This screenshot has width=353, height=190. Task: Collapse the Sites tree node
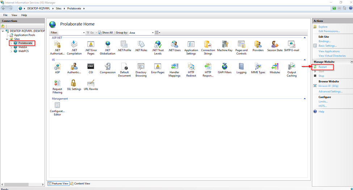(7, 39)
